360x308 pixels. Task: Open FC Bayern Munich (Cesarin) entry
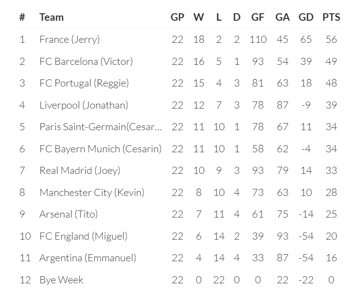(100, 149)
